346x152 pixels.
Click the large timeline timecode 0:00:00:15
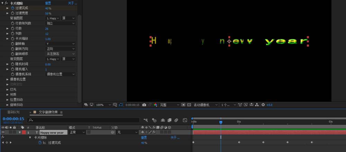pos(13,119)
